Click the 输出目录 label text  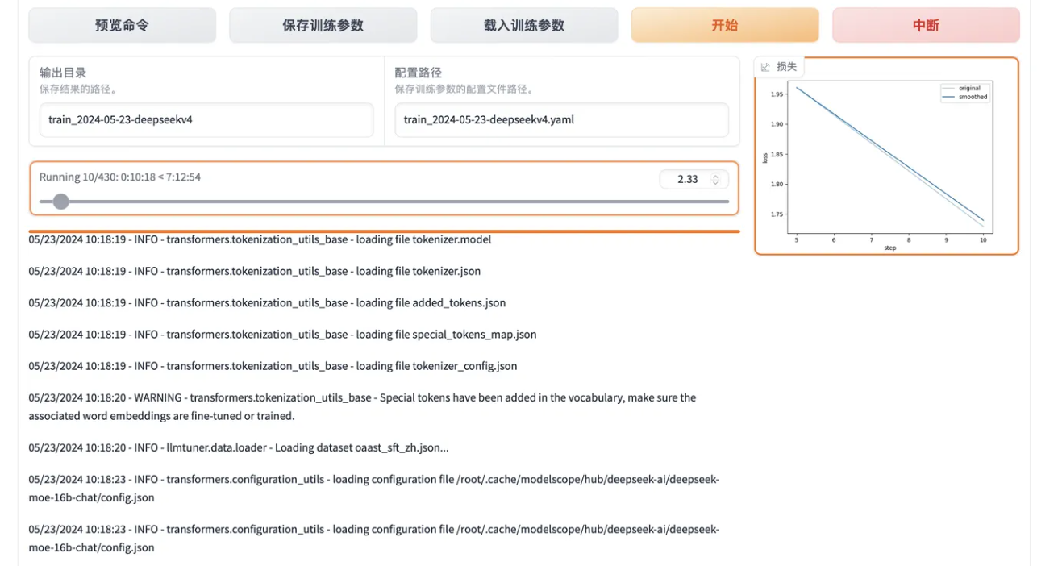(x=63, y=73)
